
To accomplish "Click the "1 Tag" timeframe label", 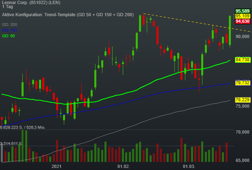I will [7, 7].
